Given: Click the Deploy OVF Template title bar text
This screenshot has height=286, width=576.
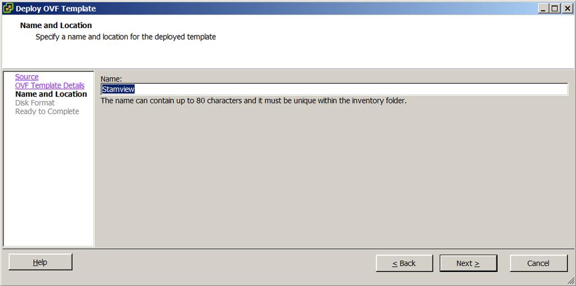Looking at the screenshot, I should (56, 9).
